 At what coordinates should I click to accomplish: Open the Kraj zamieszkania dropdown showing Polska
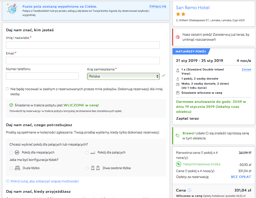click(123, 76)
